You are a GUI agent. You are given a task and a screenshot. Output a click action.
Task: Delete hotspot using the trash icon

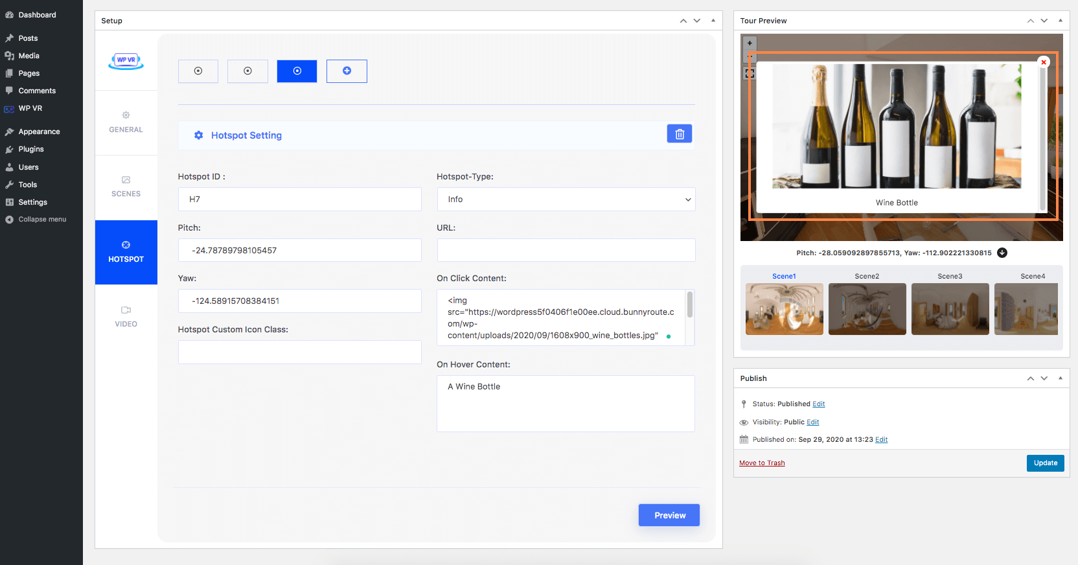(x=679, y=134)
